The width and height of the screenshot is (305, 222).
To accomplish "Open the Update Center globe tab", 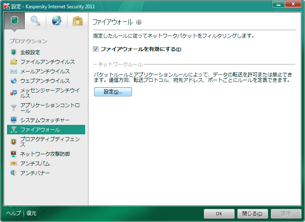I will (x=57, y=21).
